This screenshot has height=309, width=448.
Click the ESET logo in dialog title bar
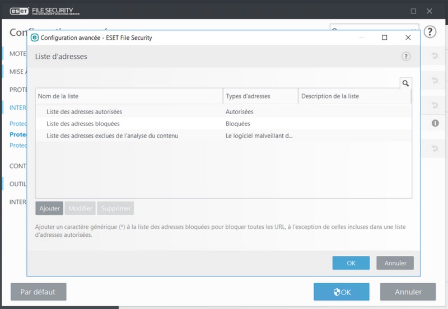tap(35, 38)
